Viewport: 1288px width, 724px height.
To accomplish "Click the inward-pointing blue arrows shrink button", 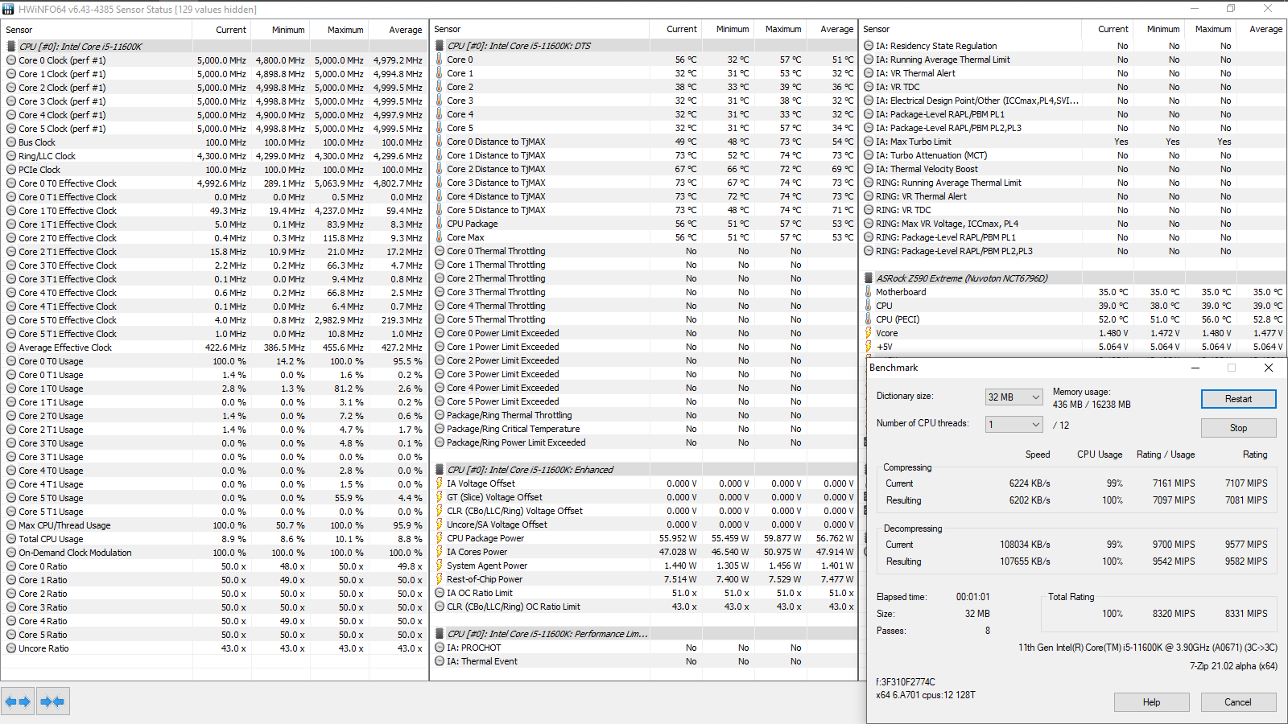I will pos(52,701).
